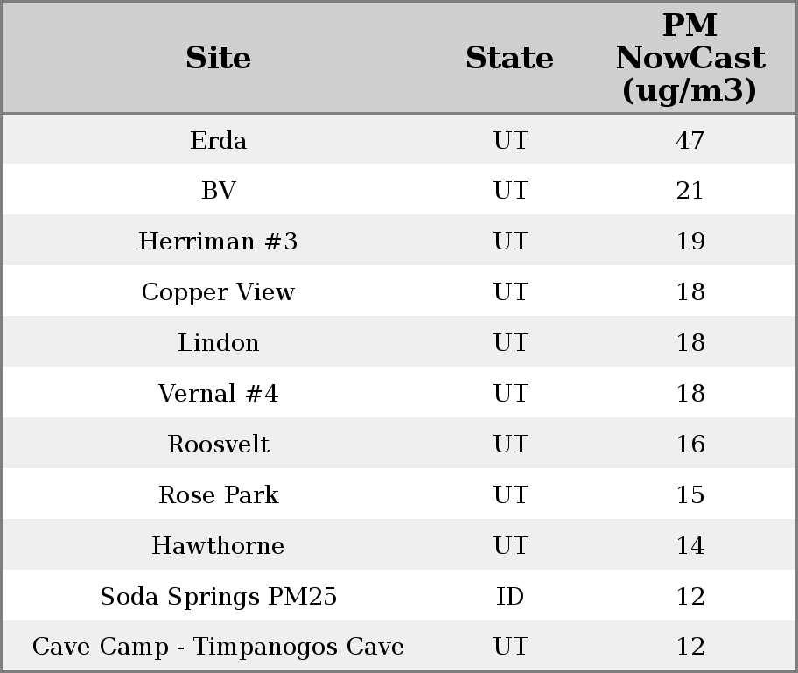
Task: Select the Roosvelt site cell
Action: point(218,445)
